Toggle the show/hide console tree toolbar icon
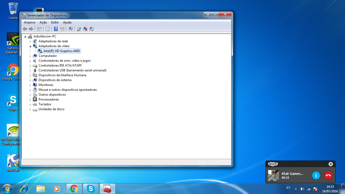The width and height of the screenshot is (345, 194). tap(39, 29)
